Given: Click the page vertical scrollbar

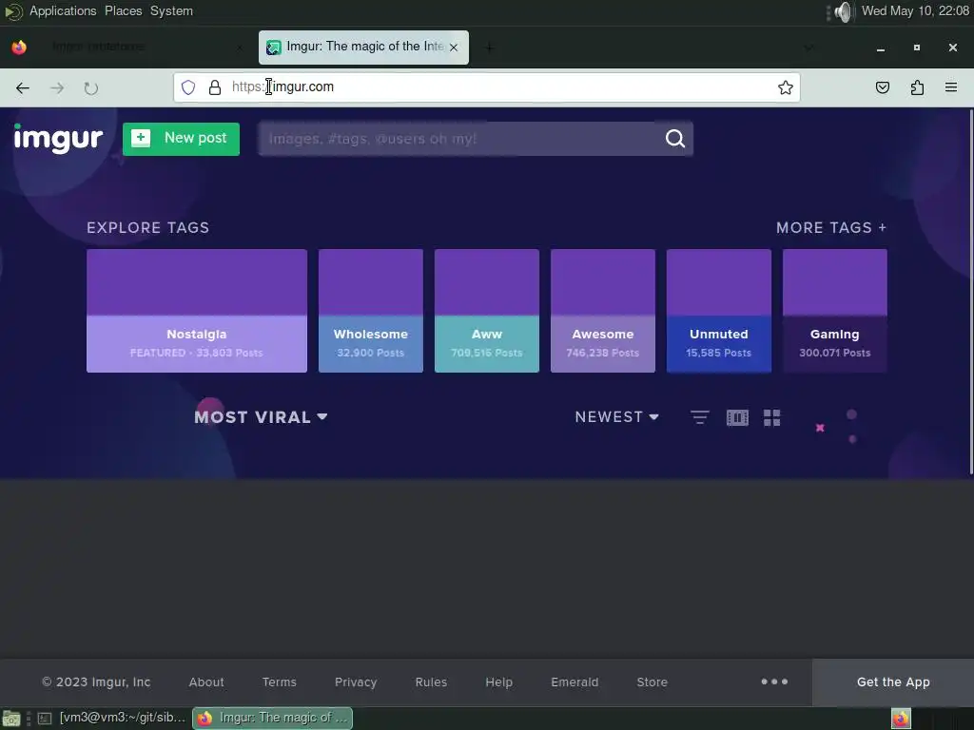Looking at the screenshot, I should (x=970, y=292).
